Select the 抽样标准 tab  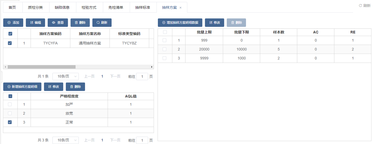click(143, 8)
